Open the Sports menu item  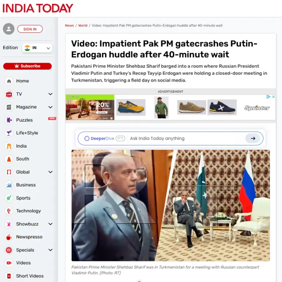click(x=23, y=198)
